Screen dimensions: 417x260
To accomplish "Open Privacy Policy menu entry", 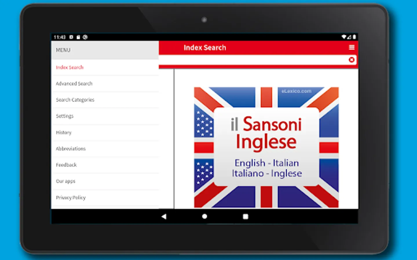I will coord(105,198).
